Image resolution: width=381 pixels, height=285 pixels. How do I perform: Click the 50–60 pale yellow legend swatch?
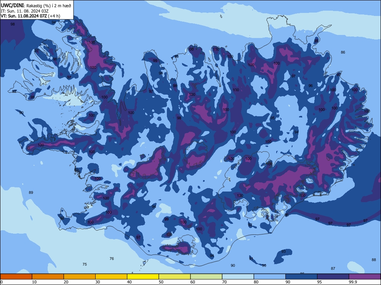[174, 277]
